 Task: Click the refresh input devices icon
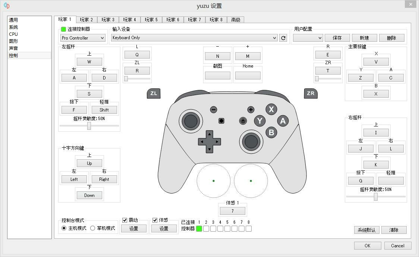pyautogui.click(x=283, y=38)
